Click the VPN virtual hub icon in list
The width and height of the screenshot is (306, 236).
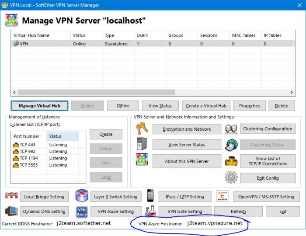(16, 44)
